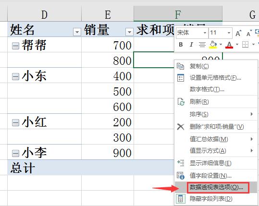Open the 姓名 column filter dropdown

(77, 32)
